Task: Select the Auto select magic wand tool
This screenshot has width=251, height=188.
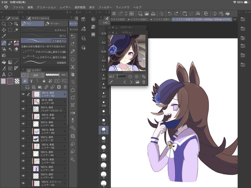Action: point(16,30)
